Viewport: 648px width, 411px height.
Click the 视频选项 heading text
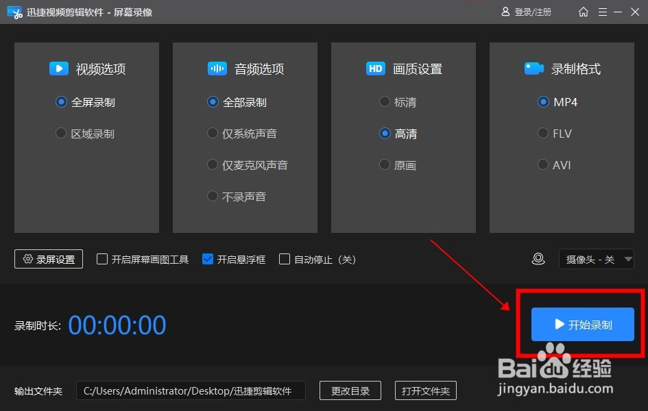[x=101, y=69]
